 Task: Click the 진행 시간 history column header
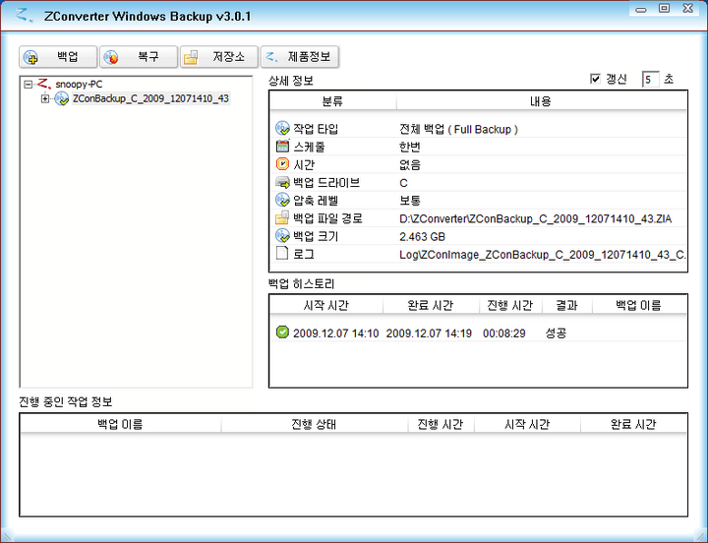pyautogui.click(x=510, y=305)
